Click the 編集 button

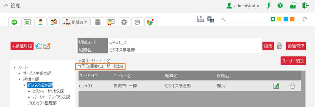(268, 46)
